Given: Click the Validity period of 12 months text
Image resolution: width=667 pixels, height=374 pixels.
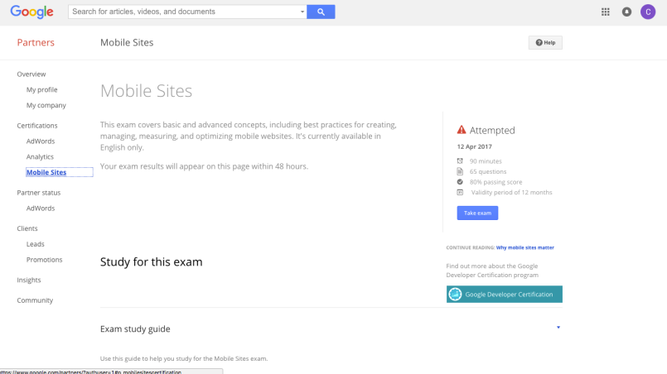Looking at the screenshot, I should click(512, 193).
